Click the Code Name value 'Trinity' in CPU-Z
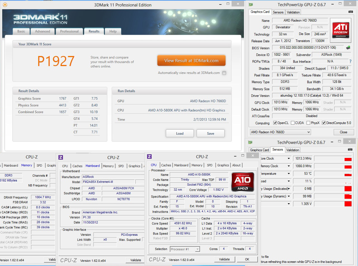 (x=185, y=179)
